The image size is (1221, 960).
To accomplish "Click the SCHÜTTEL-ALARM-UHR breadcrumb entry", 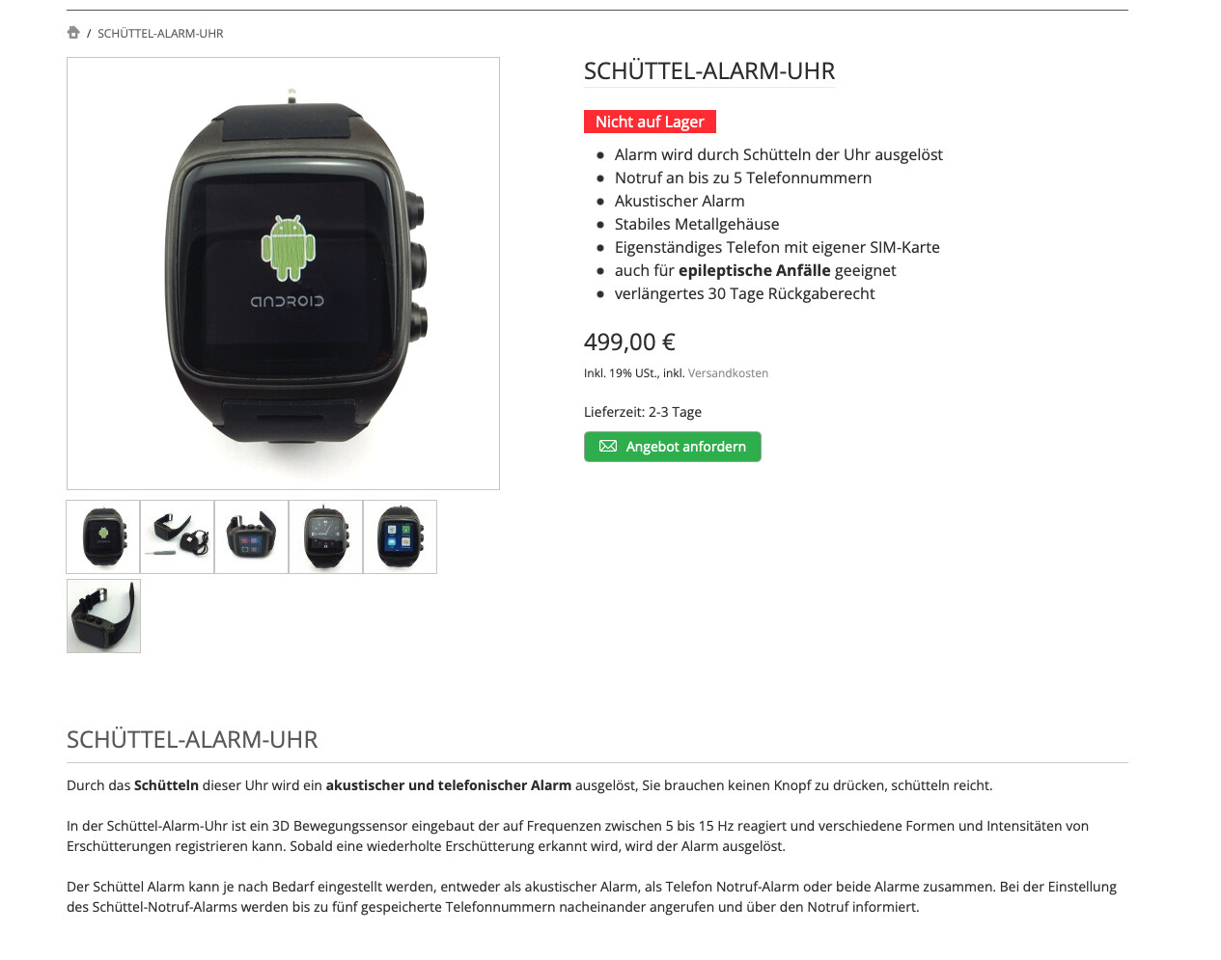I will click(160, 34).
